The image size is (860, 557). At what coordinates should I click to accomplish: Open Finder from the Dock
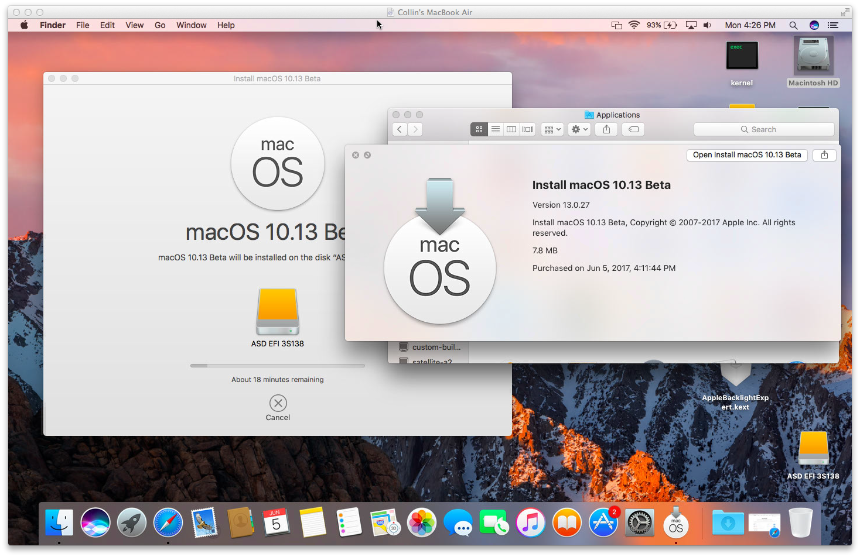59,522
